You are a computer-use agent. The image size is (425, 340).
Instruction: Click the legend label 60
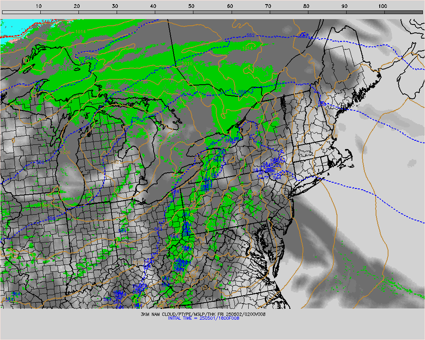[x=230, y=6]
